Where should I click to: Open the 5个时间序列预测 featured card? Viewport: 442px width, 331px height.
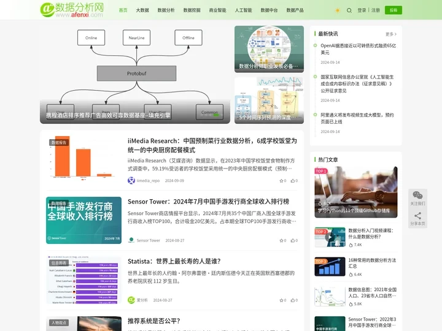269,100
